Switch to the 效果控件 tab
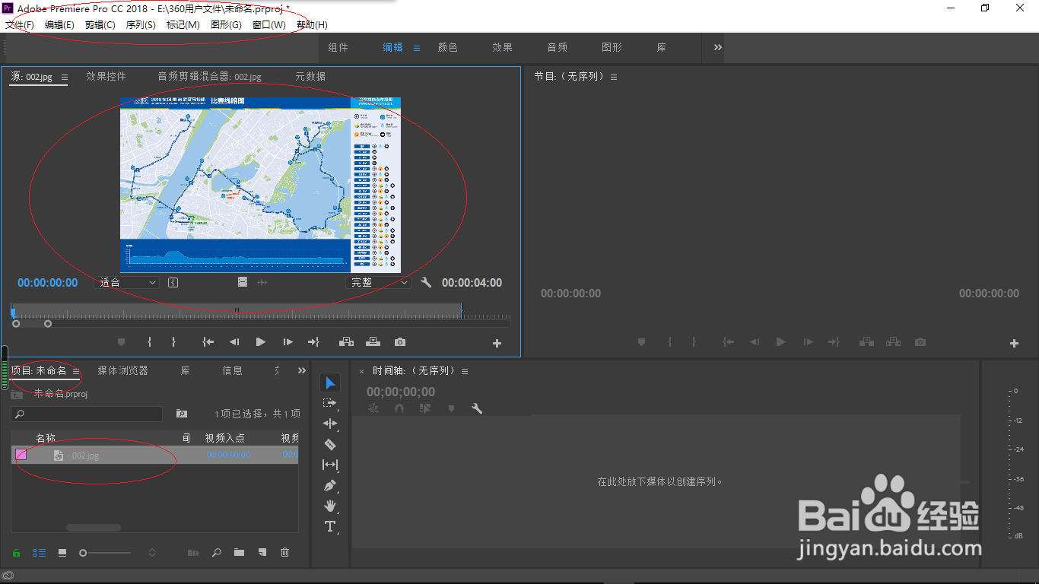1039x584 pixels. pos(106,76)
